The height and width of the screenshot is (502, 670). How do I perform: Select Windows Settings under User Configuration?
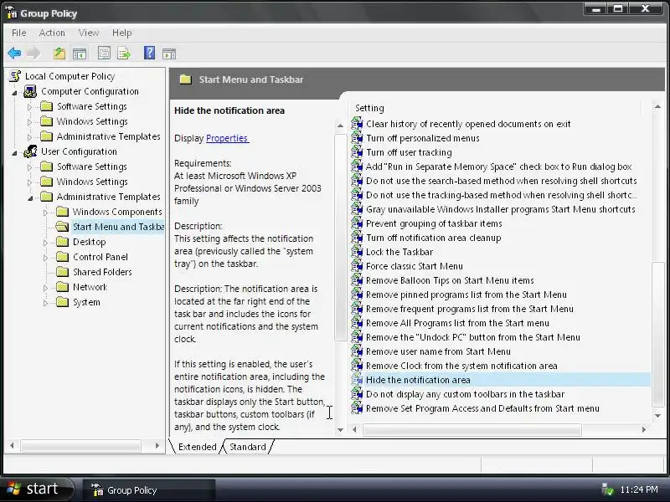pos(92,182)
